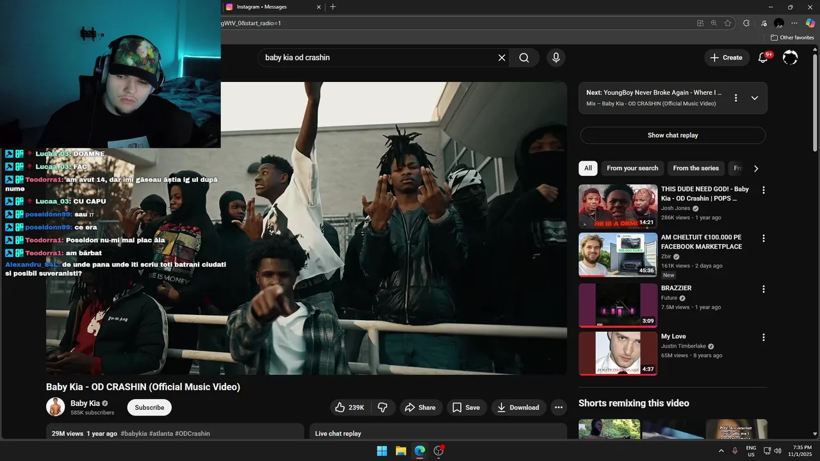Open the clock showing 7:35 PM
Viewport: 820px width, 461px height.
[801, 451]
